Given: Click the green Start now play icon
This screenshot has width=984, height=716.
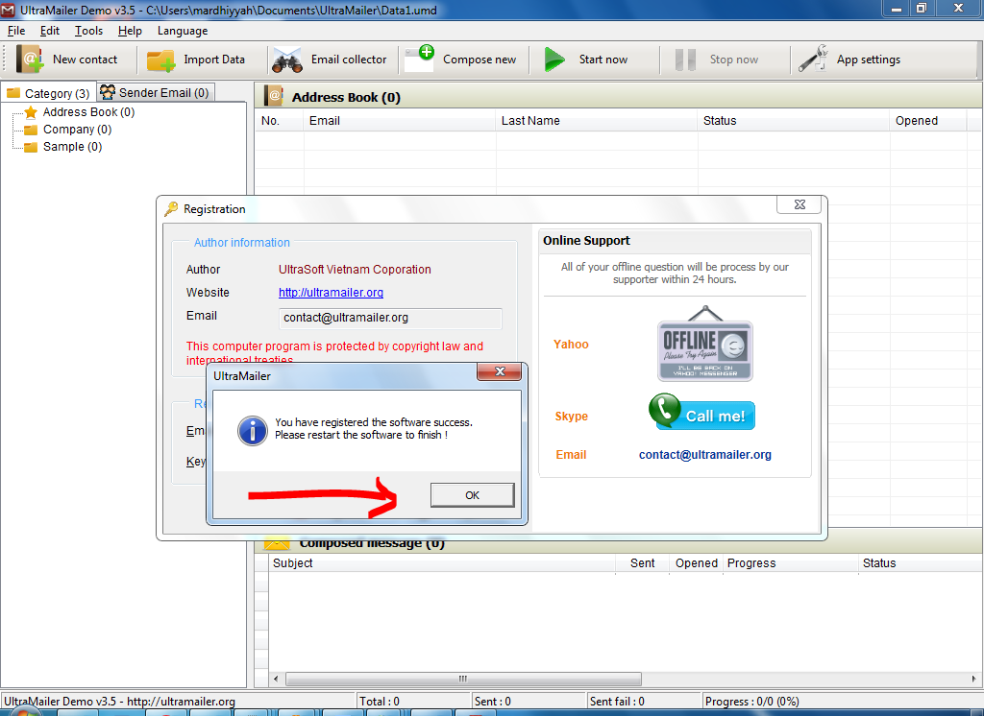Looking at the screenshot, I should point(554,60).
